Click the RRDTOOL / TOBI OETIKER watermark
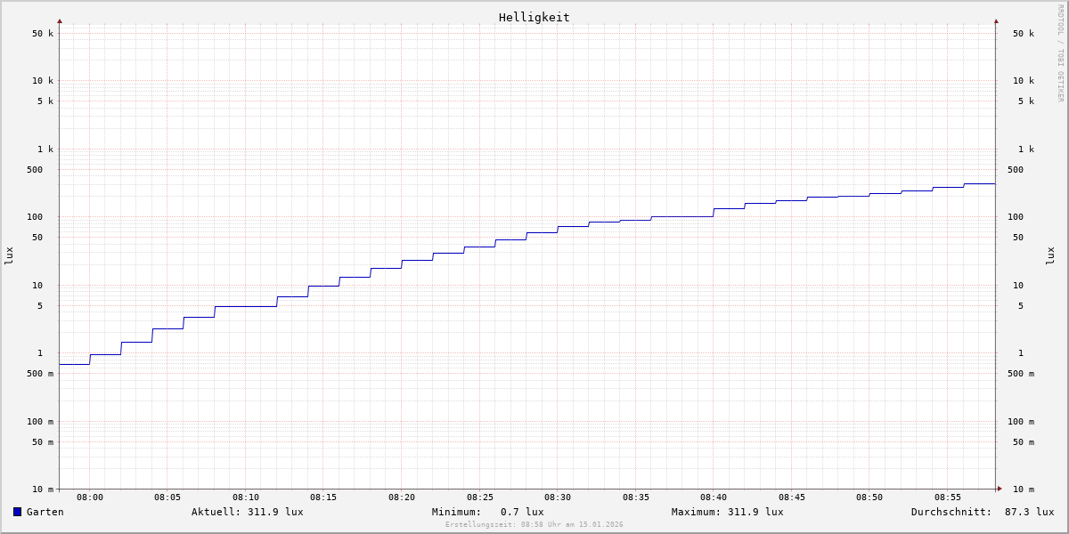This screenshot has width=1069, height=534. [1060, 53]
